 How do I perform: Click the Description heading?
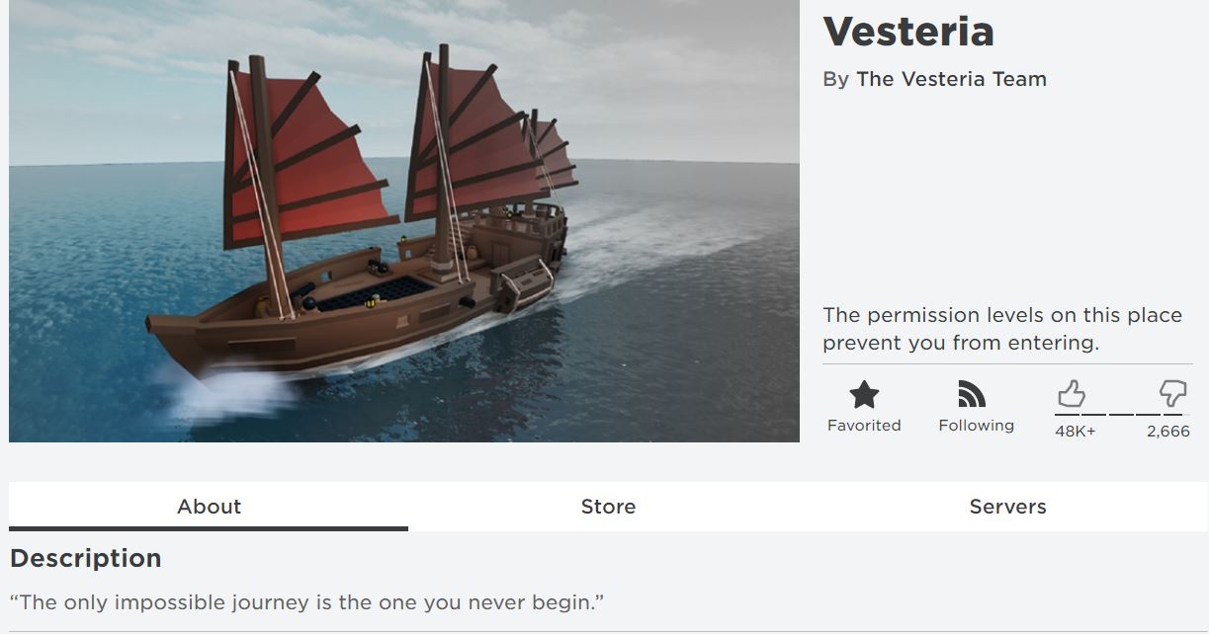pyautogui.click(x=86, y=558)
